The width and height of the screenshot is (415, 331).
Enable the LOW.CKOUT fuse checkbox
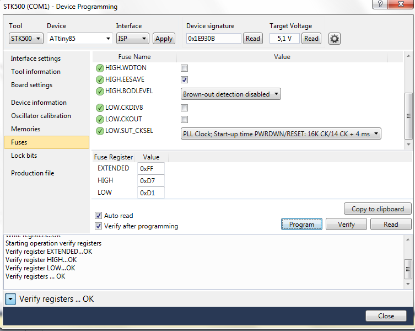[184, 119]
